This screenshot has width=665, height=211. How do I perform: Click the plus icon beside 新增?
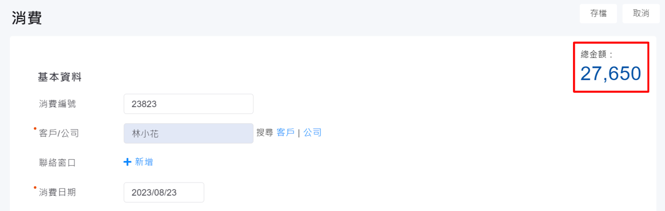(x=127, y=162)
